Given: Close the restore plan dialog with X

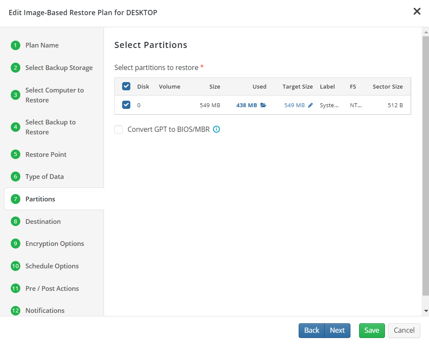Looking at the screenshot, I should coord(416,11).
